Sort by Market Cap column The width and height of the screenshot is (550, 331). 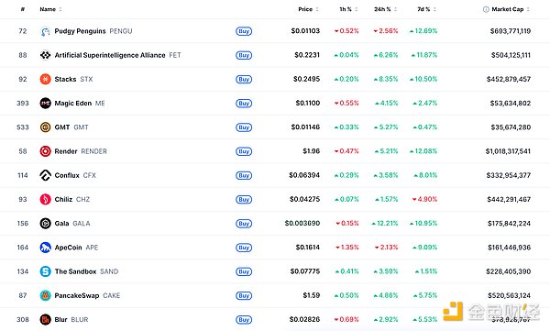(x=511, y=9)
